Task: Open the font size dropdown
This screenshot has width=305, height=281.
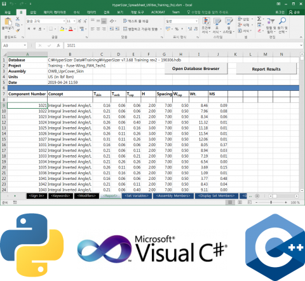Action: [x=74, y=21]
